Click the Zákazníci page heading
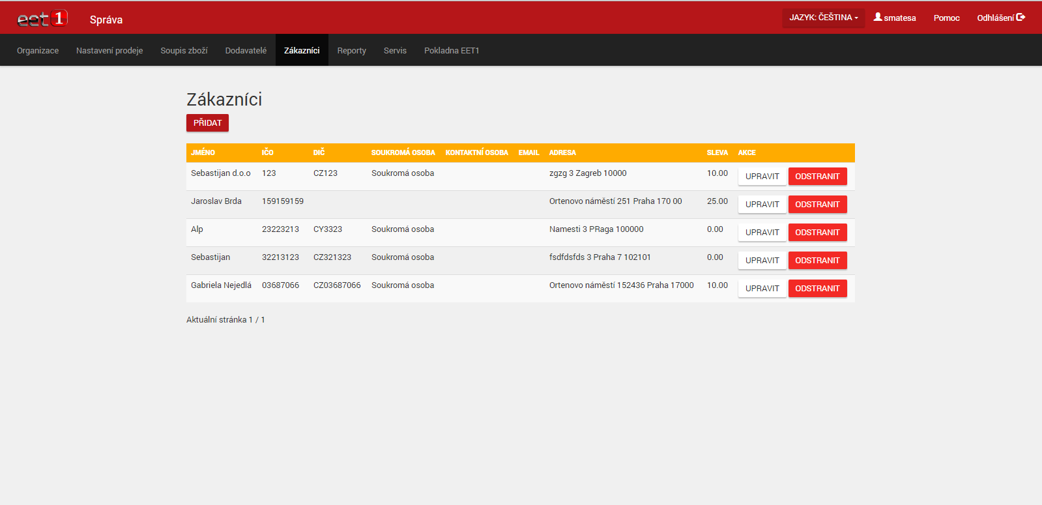The image size is (1042, 505). (224, 99)
